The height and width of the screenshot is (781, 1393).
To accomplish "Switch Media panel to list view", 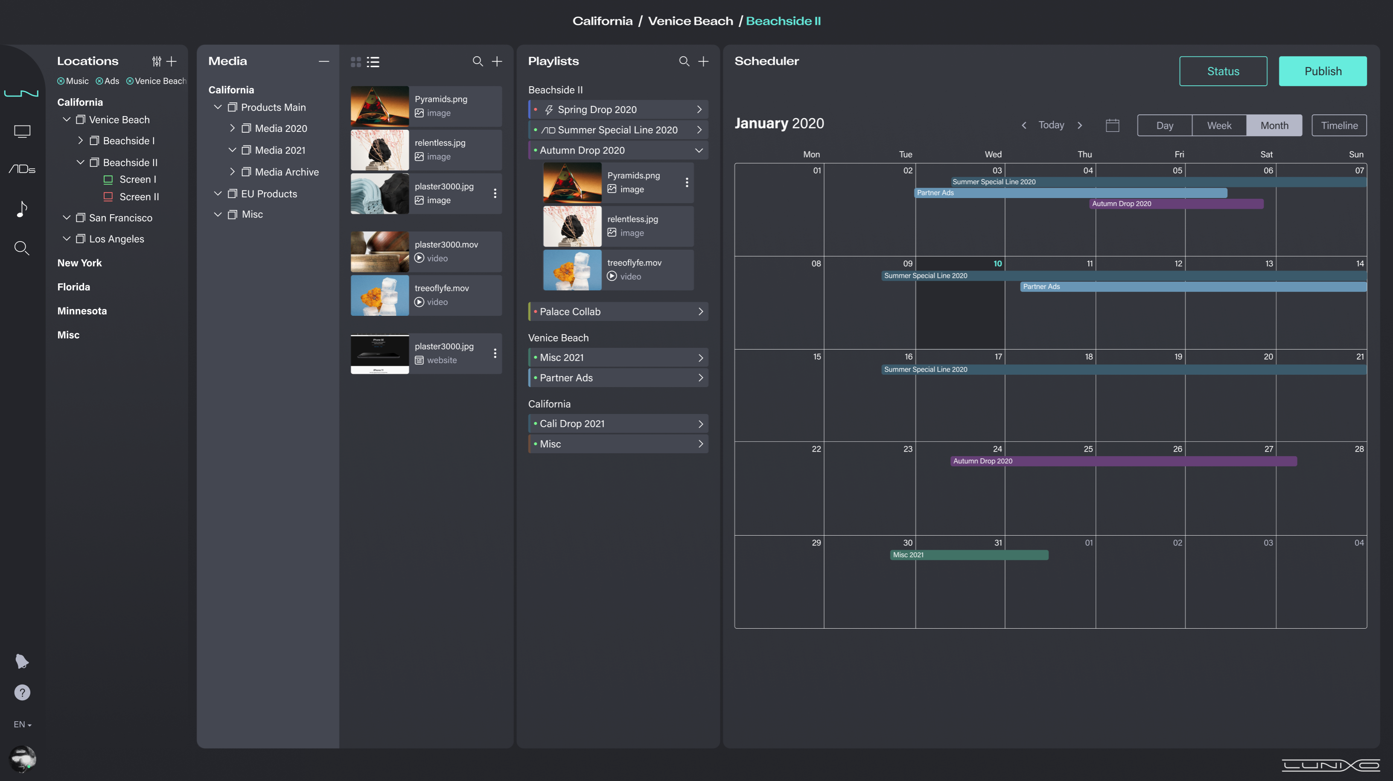I will 373,61.
